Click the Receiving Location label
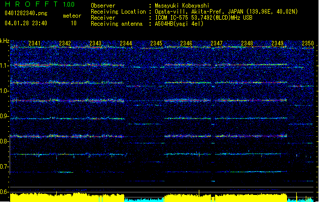 tap(118, 12)
